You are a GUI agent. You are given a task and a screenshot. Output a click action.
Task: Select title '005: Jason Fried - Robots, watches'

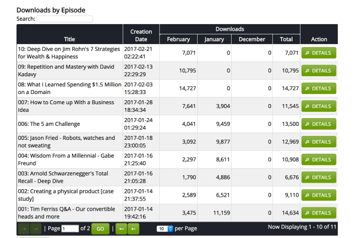click(66, 142)
